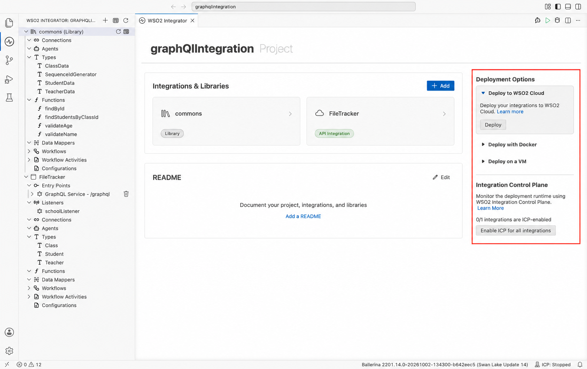Open the Accounts menu icon
This screenshot has width=587, height=369.
pos(9,332)
